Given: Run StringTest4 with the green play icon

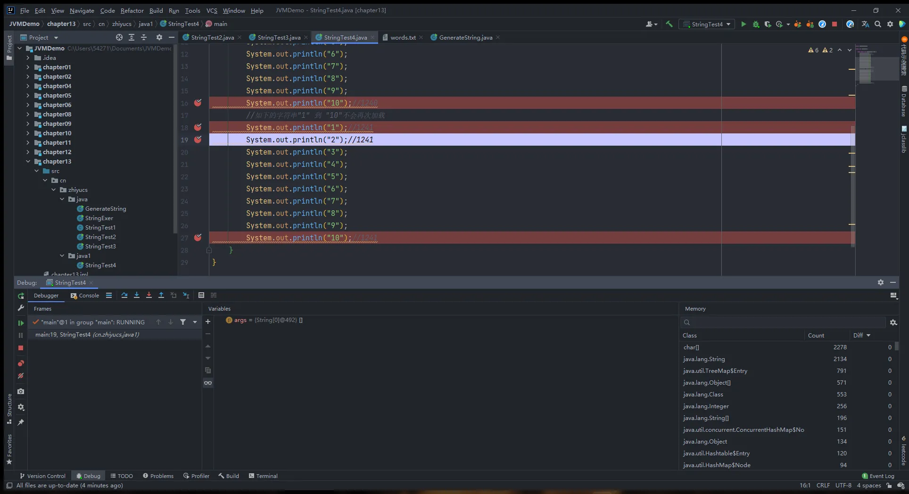Looking at the screenshot, I should (x=744, y=24).
